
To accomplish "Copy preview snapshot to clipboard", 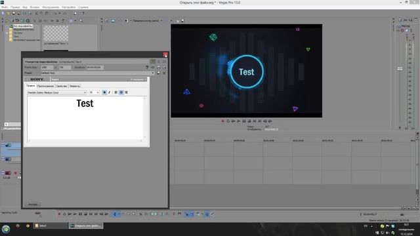I will [x=177, y=20].
